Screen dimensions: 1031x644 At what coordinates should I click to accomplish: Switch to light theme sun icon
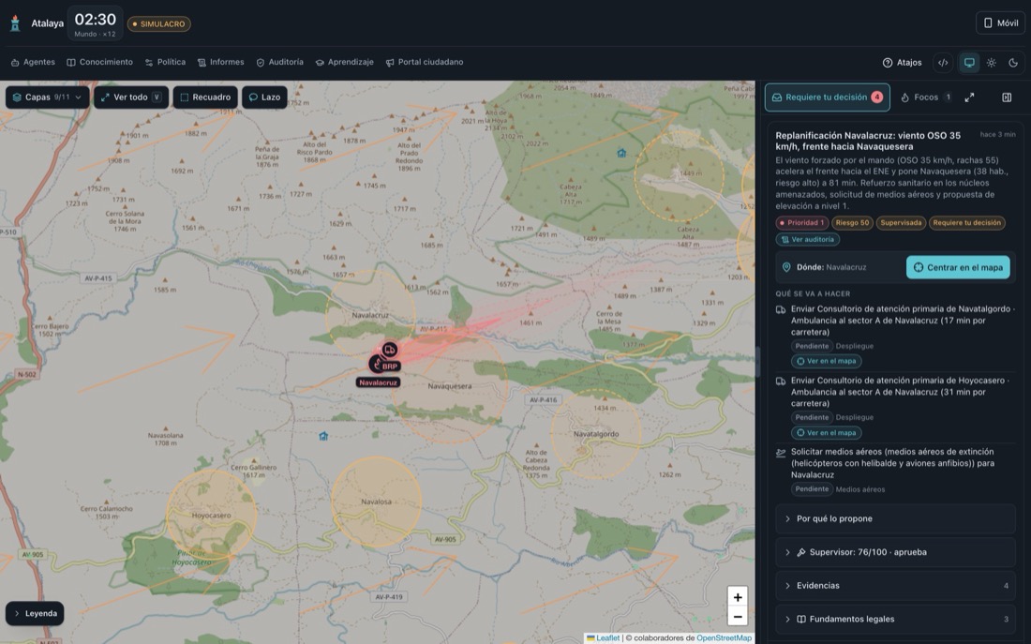[x=991, y=63]
